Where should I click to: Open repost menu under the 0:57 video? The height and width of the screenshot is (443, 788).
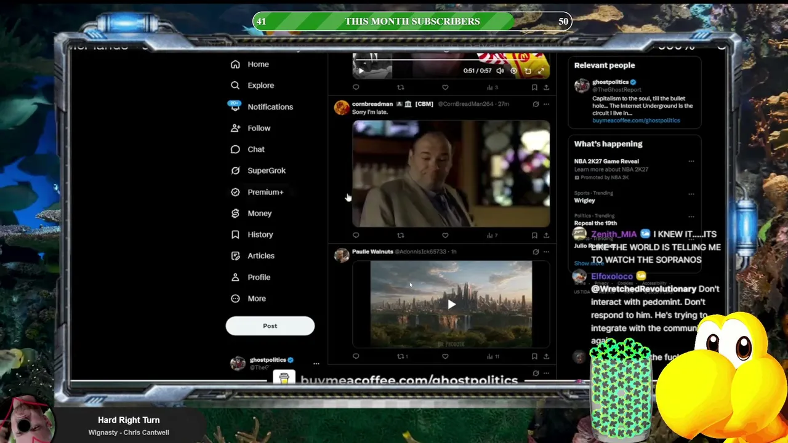(x=401, y=87)
